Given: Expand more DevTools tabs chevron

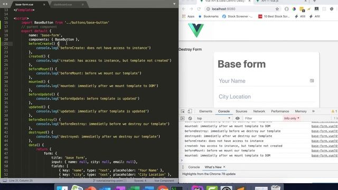Looking at the screenshot, I should coord(313,111).
